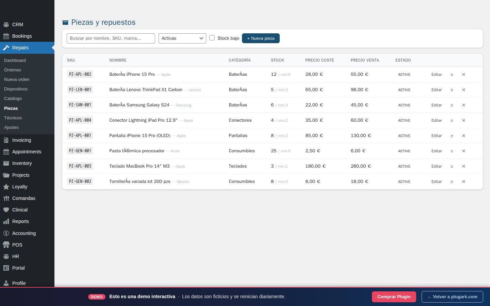Viewport: 490px width, 306px height.
Task: Click the Comandas cutlery icon
Action: 6,198
